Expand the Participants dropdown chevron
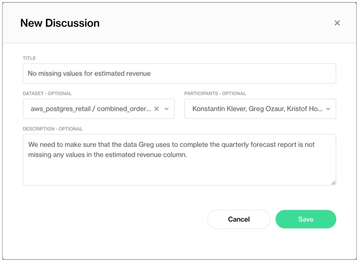This screenshot has width=360, height=263. click(x=328, y=109)
